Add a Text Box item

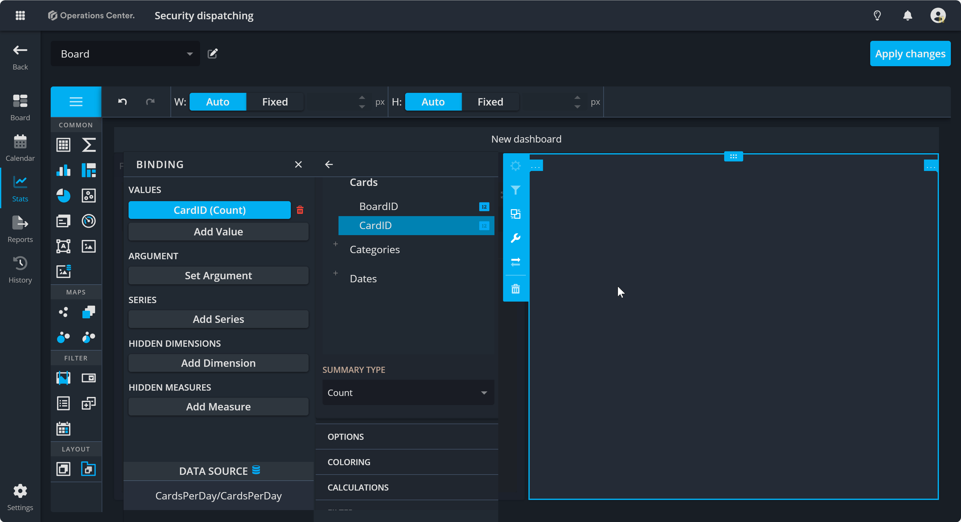point(63,246)
